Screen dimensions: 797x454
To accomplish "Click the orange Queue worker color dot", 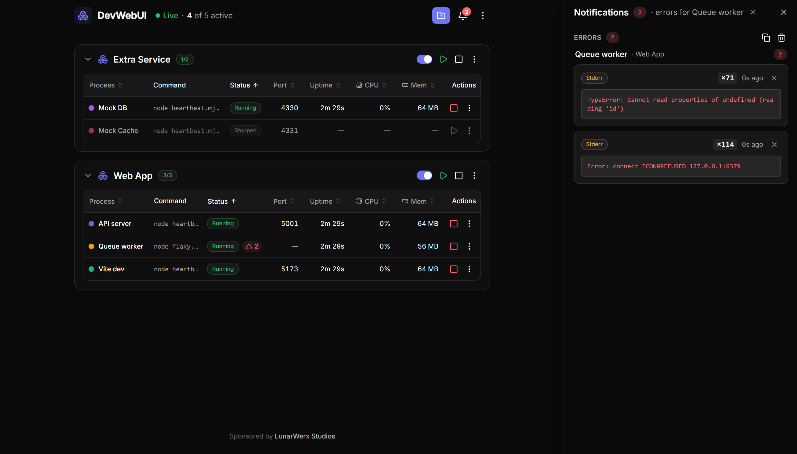I will click(x=91, y=246).
